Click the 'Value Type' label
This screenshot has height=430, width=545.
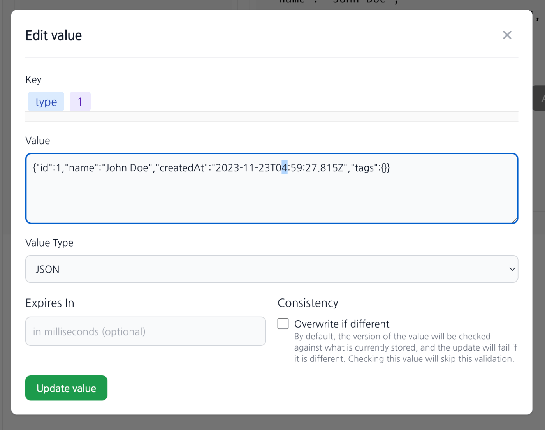(49, 243)
